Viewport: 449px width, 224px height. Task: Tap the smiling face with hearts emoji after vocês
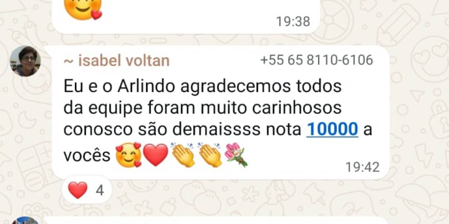pos(128,155)
